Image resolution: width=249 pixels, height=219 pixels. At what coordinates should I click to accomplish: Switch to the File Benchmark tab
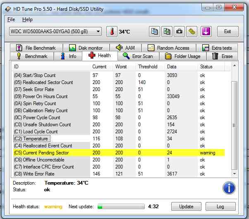click(36, 48)
